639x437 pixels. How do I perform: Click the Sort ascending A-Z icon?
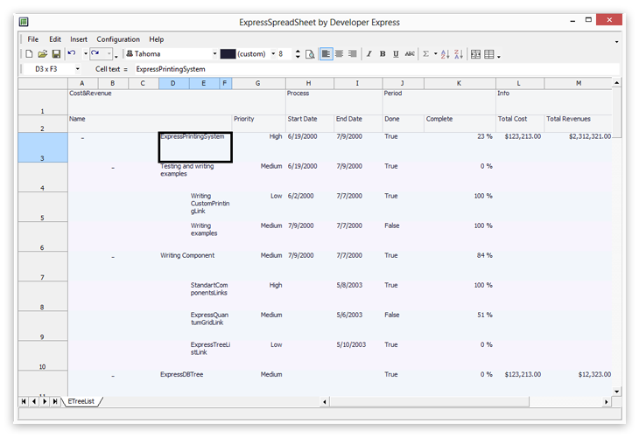point(445,54)
